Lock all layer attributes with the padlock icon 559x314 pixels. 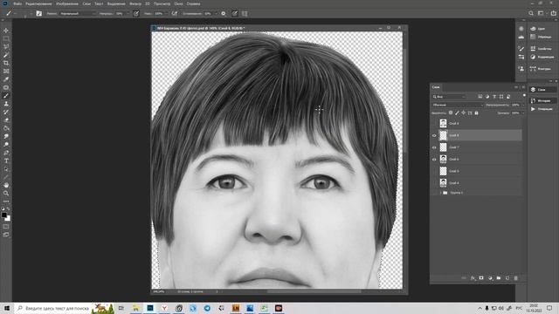click(476, 113)
